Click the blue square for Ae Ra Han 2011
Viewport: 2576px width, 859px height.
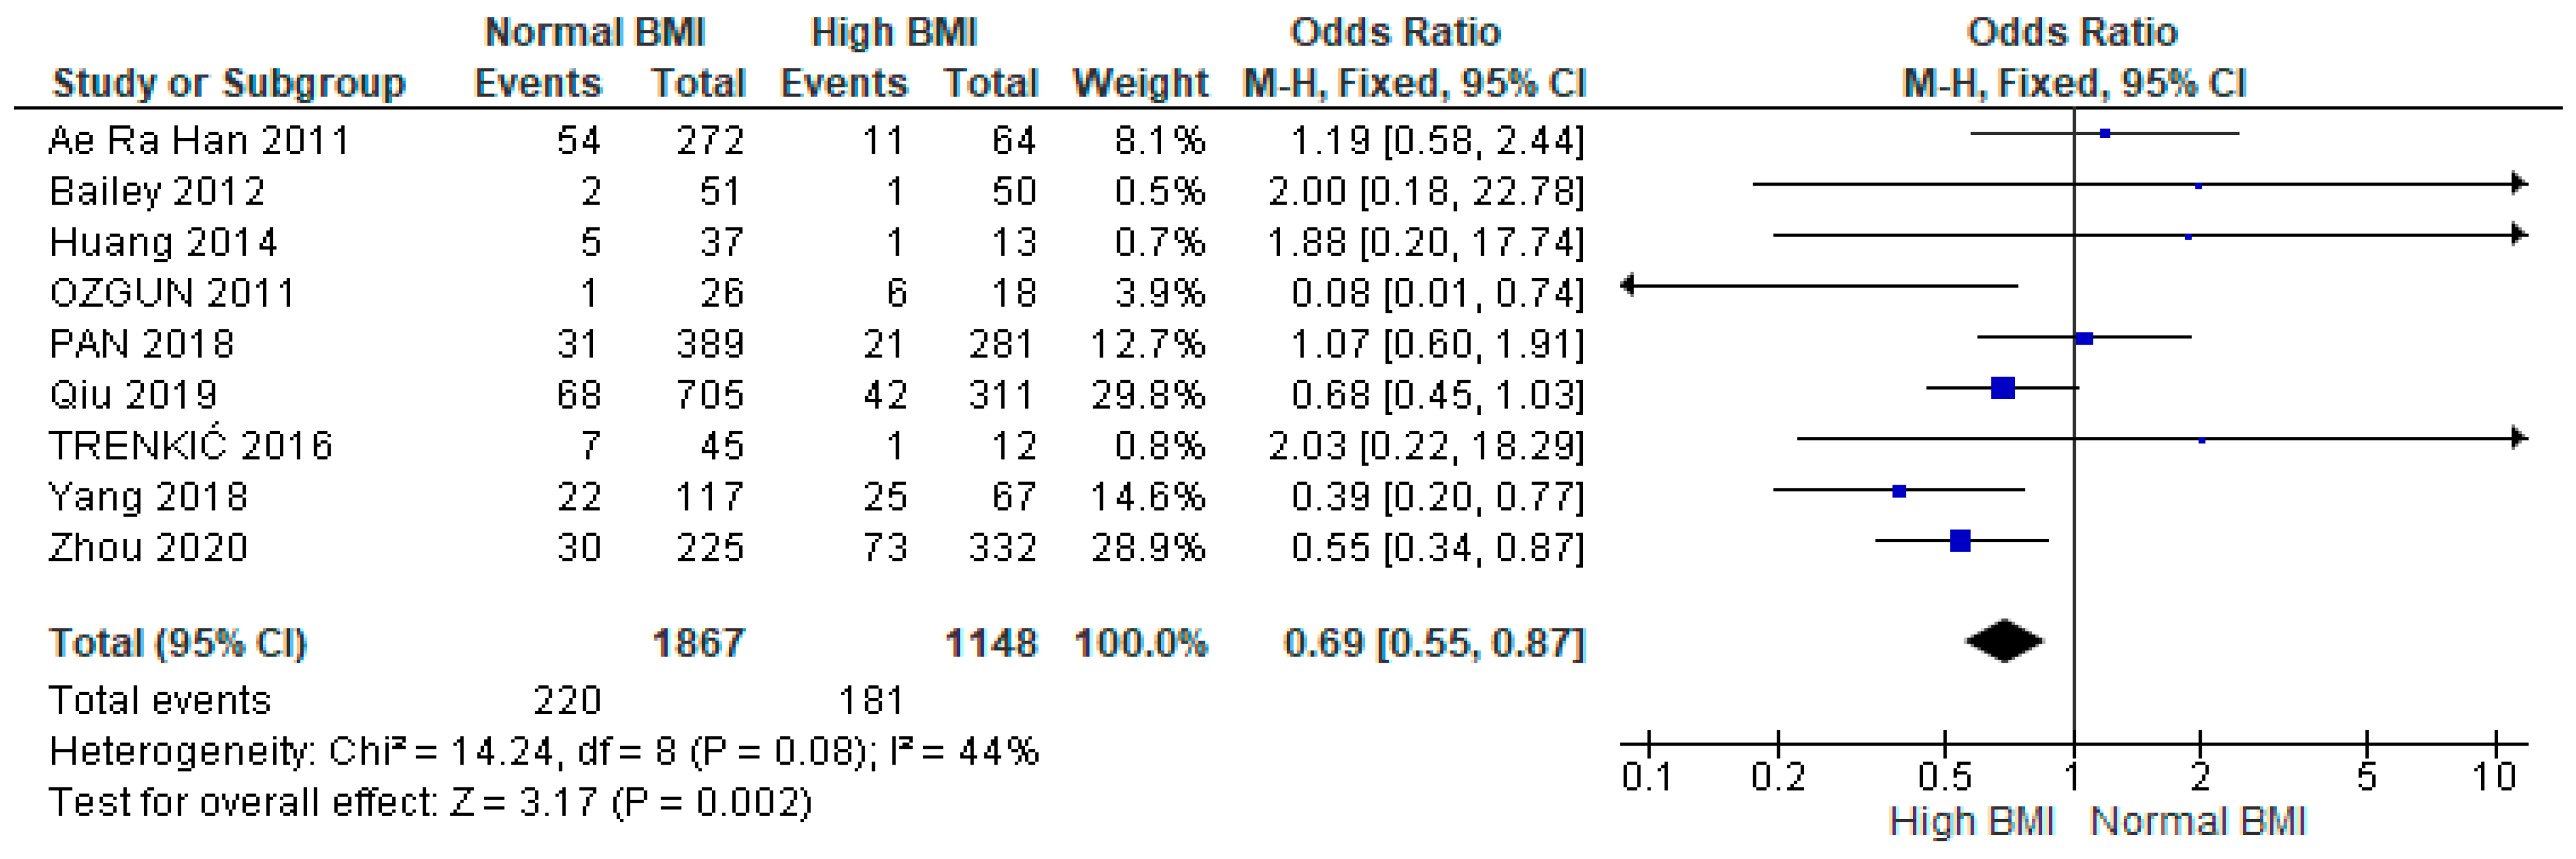tap(2105, 133)
